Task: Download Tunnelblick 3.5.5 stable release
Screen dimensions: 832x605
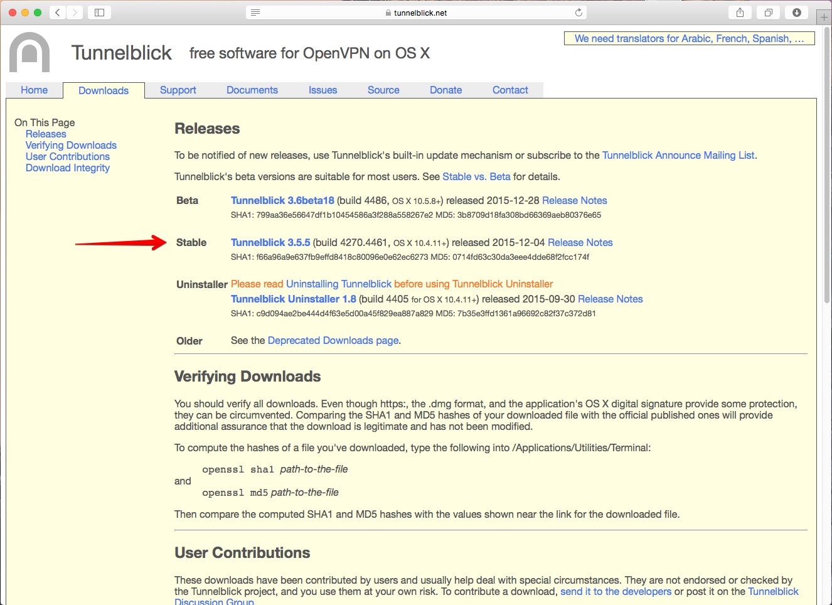Action: coord(270,243)
